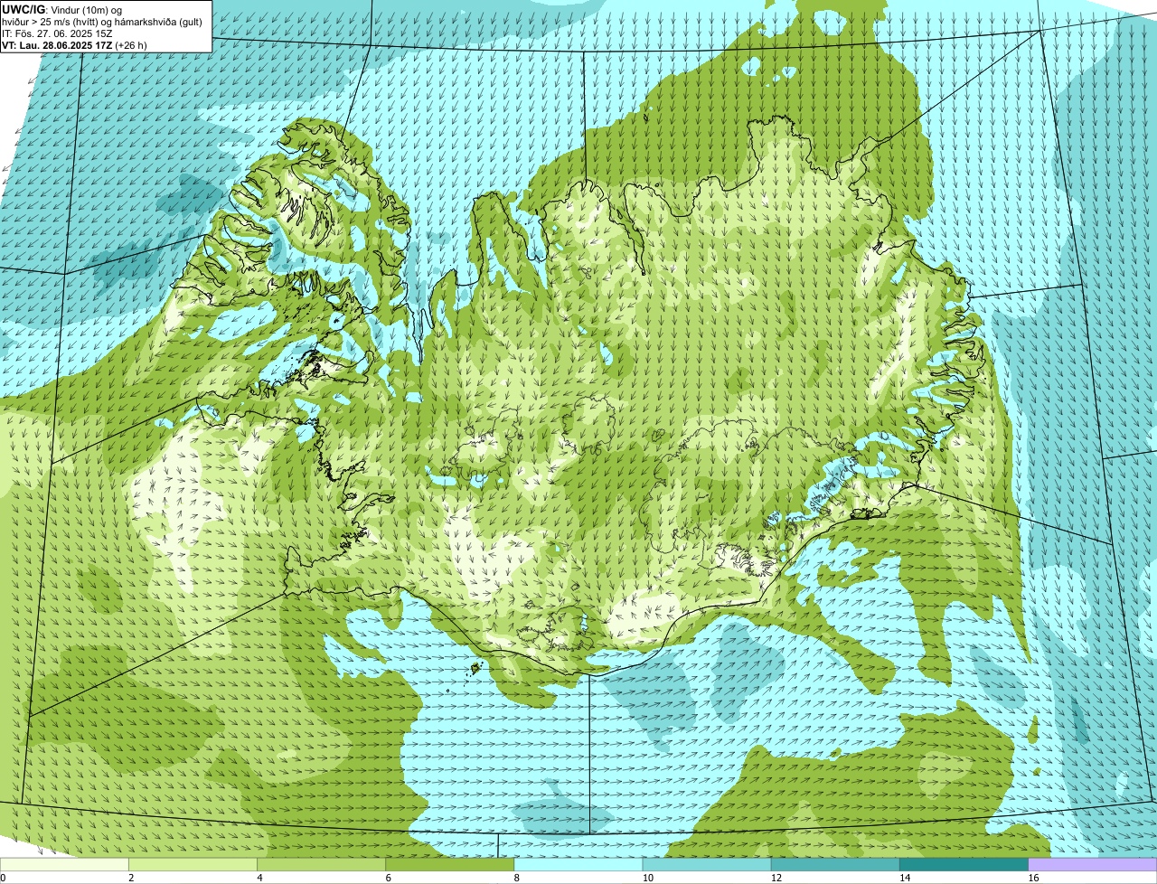Click the 12–14 m/s teal legend segment
Viewport: 1157px width, 884px height.
pos(835,864)
